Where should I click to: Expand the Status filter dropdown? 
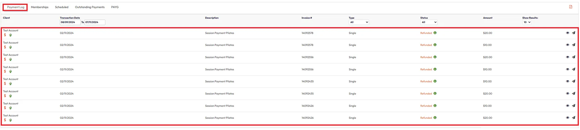[429, 22]
